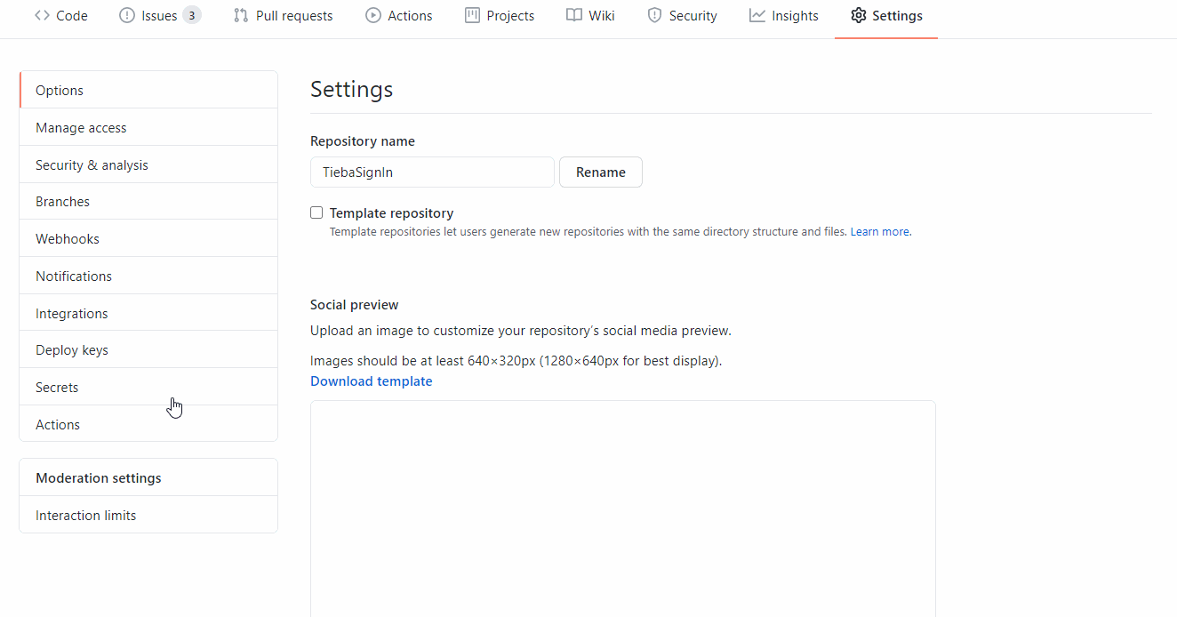This screenshot has height=617, width=1177.
Task: Focus the Repository name text field
Action: point(432,172)
